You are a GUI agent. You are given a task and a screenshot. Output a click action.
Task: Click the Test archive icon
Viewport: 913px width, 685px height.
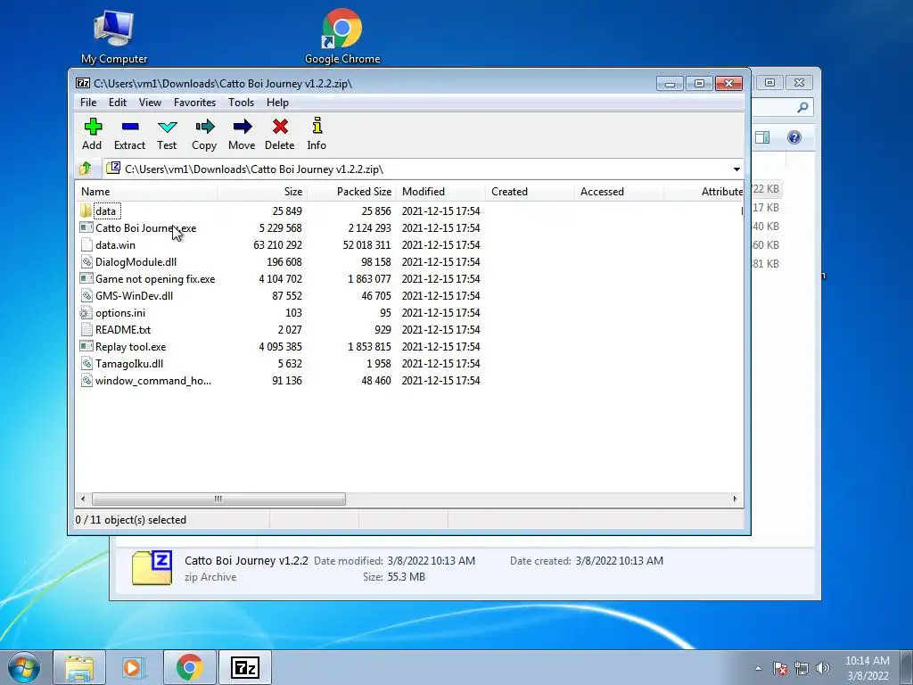[x=167, y=127]
